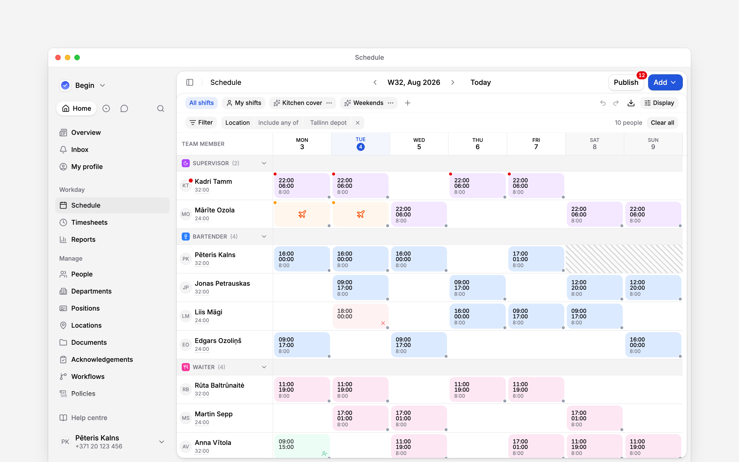Click the redo arrow icon
739x462 pixels.
pyautogui.click(x=616, y=103)
